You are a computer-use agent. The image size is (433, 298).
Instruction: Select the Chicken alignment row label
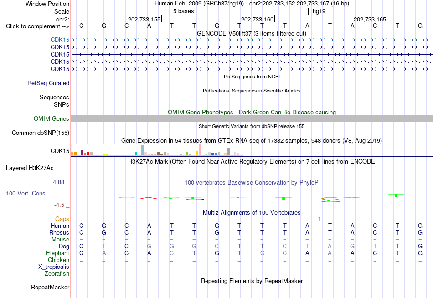(58, 260)
